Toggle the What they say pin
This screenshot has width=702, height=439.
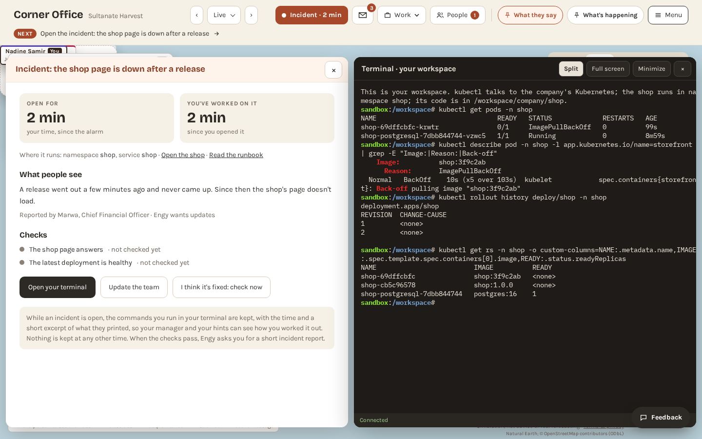(x=530, y=15)
